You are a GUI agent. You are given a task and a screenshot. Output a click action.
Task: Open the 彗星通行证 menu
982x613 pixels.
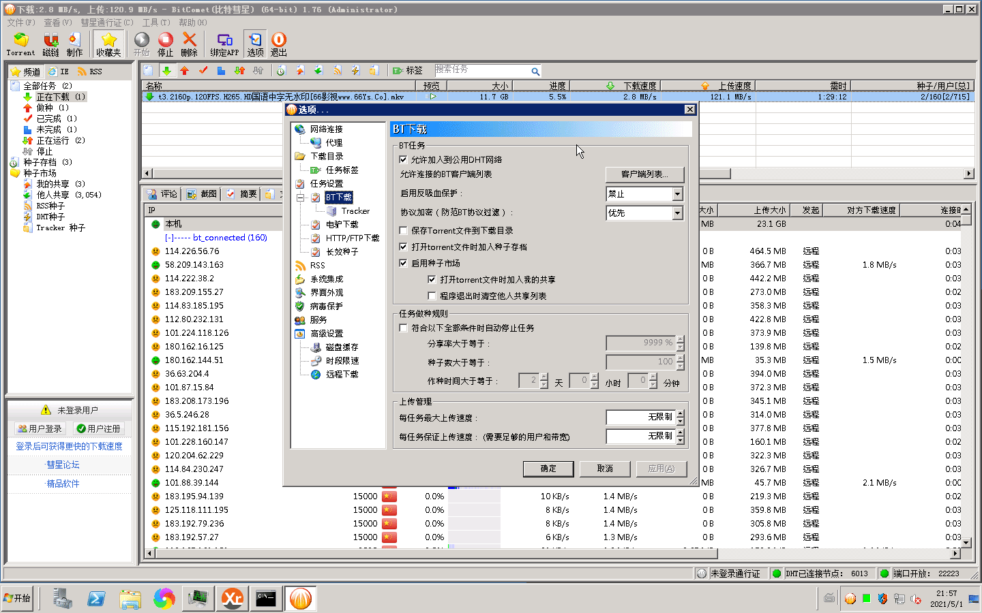pos(107,22)
